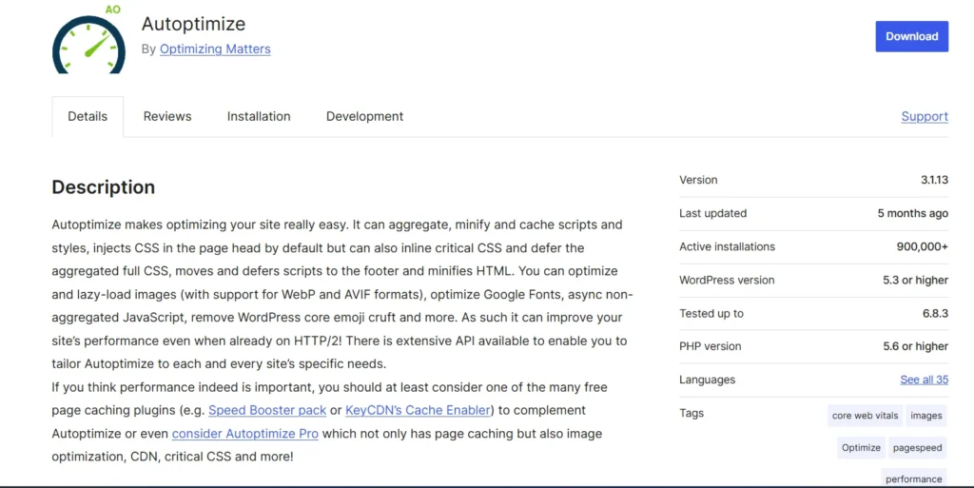Open the Installation tab
The height and width of the screenshot is (488, 974).
259,117
